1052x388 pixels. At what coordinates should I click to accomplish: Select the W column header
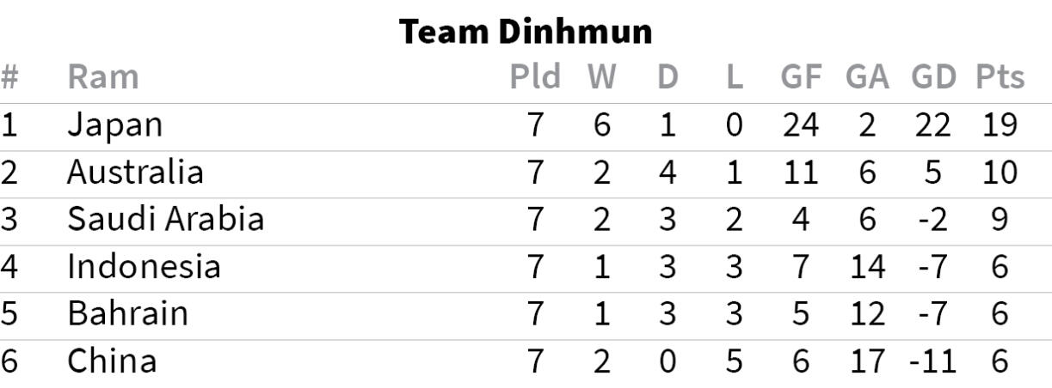pyautogui.click(x=602, y=77)
